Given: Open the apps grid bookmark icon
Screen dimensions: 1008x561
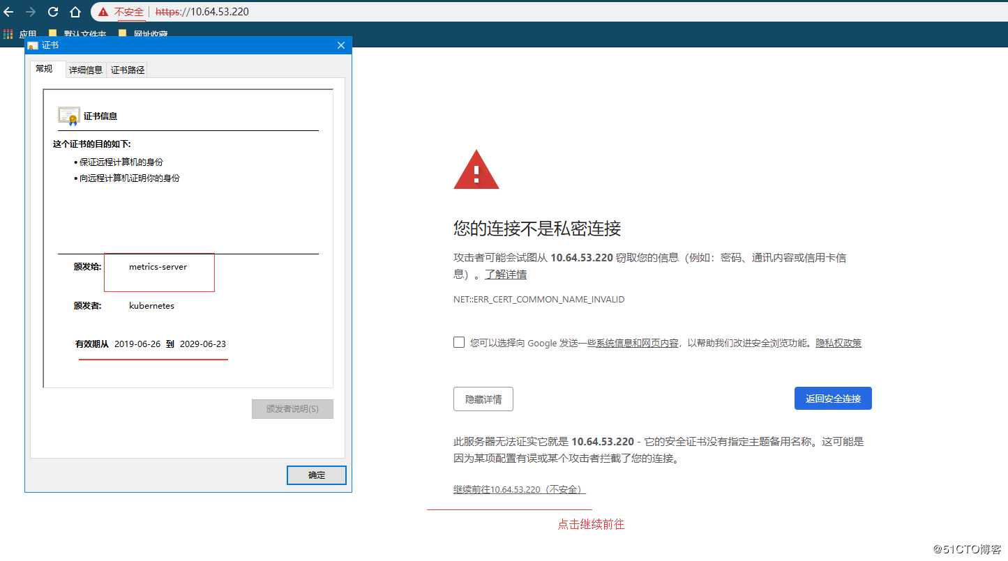Looking at the screenshot, I should 8,33.
